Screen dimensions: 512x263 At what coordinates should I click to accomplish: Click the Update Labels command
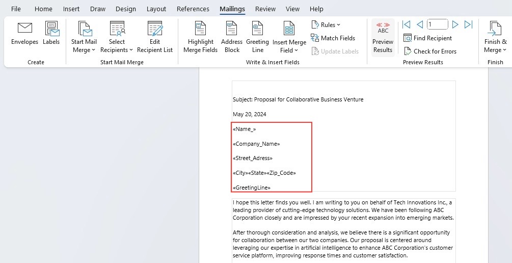pos(335,51)
